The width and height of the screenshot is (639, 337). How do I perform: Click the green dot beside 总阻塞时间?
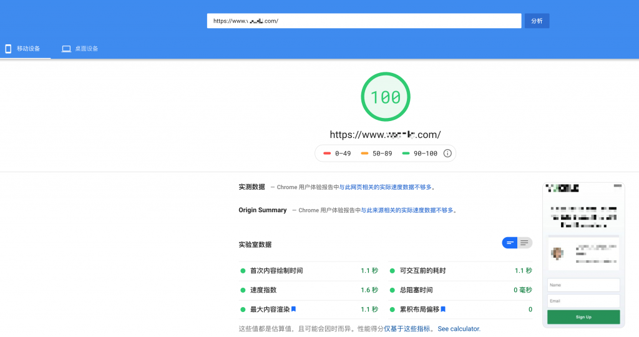coord(393,290)
